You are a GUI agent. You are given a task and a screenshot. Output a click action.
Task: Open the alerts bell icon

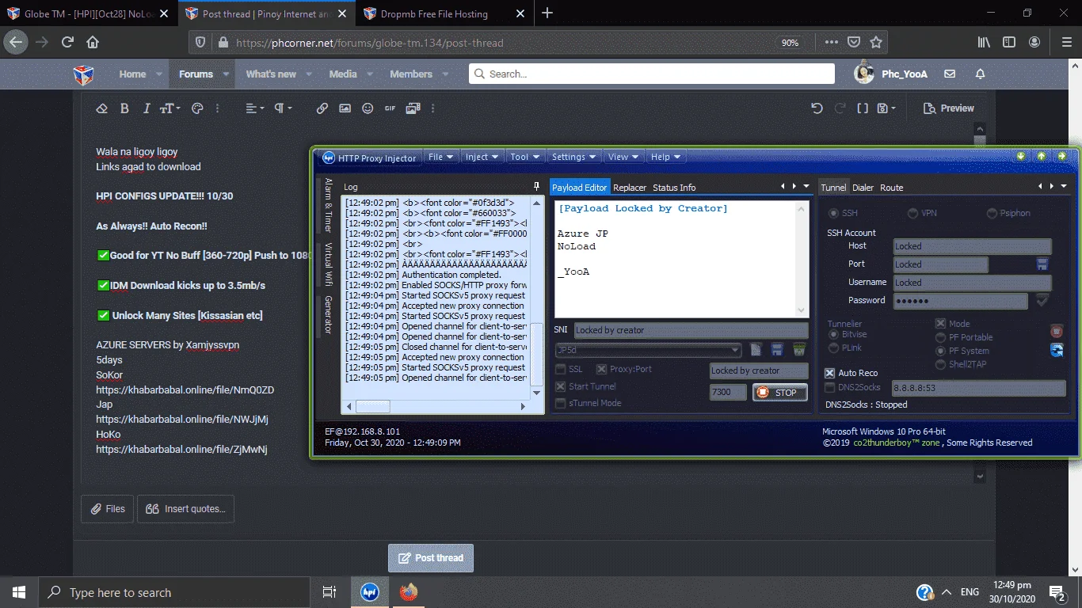pos(980,74)
